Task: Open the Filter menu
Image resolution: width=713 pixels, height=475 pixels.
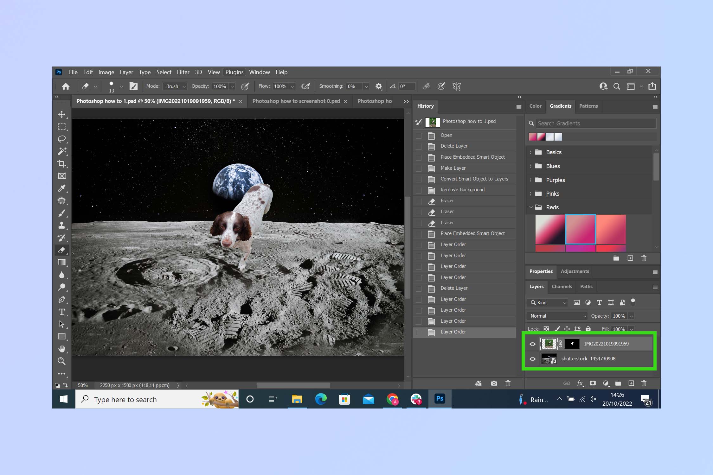Action: click(x=183, y=72)
